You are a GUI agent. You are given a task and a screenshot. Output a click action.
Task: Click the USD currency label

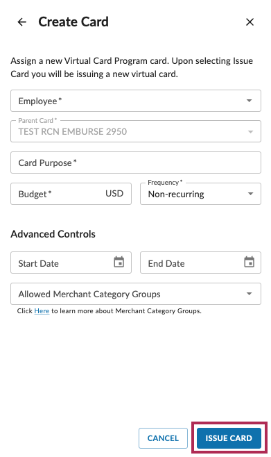click(x=114, y=194)
